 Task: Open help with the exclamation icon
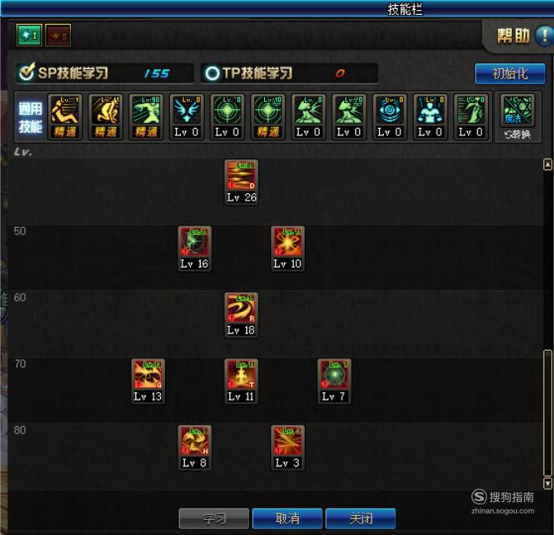coord(544,36)
